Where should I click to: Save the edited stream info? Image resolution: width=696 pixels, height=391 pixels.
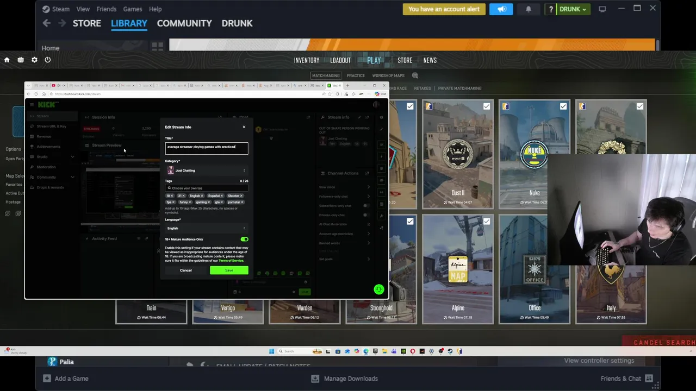click(x=229, y=270)
